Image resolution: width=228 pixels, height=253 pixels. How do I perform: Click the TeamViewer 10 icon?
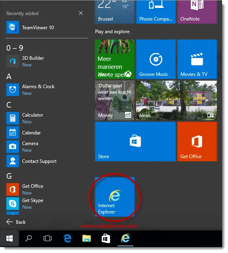click(13, 27)
